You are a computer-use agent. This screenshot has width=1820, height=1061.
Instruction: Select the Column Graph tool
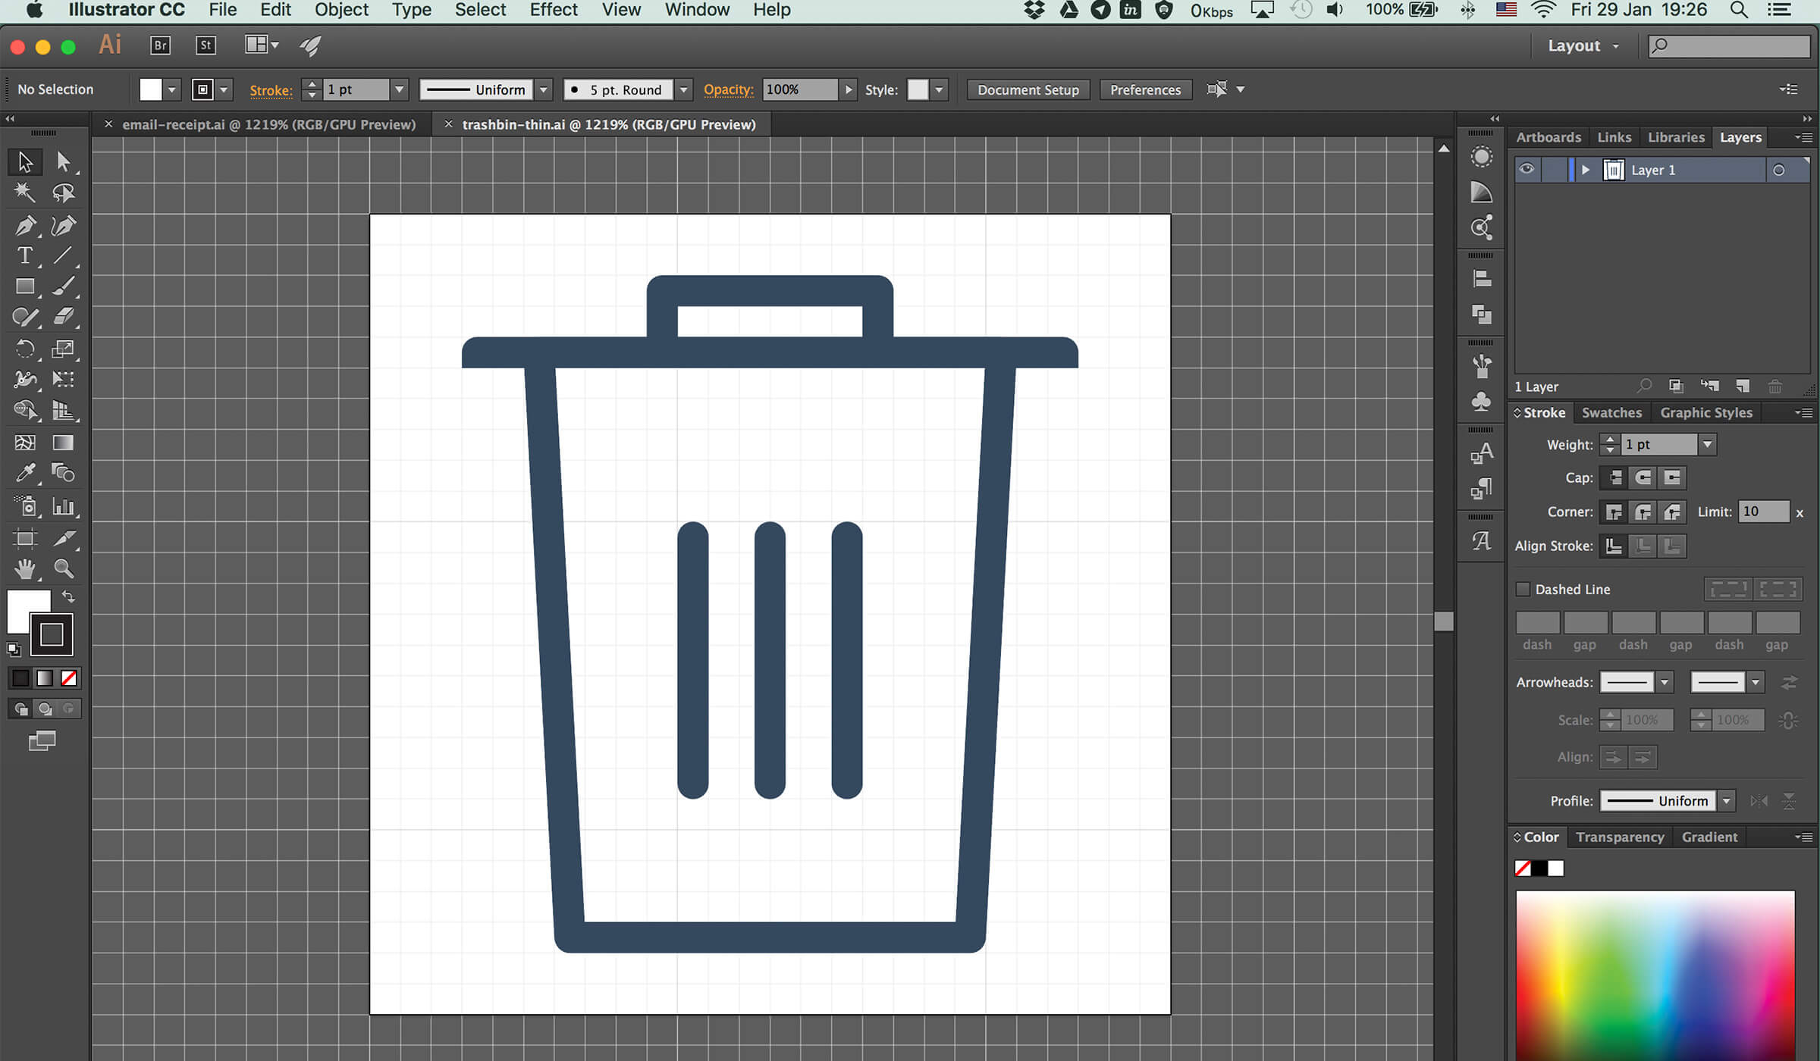click(64, 506)
